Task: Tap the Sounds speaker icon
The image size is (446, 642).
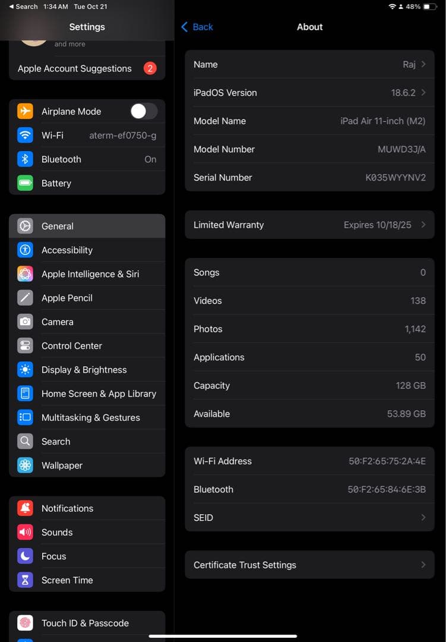Action: click(x=25, y=532)
